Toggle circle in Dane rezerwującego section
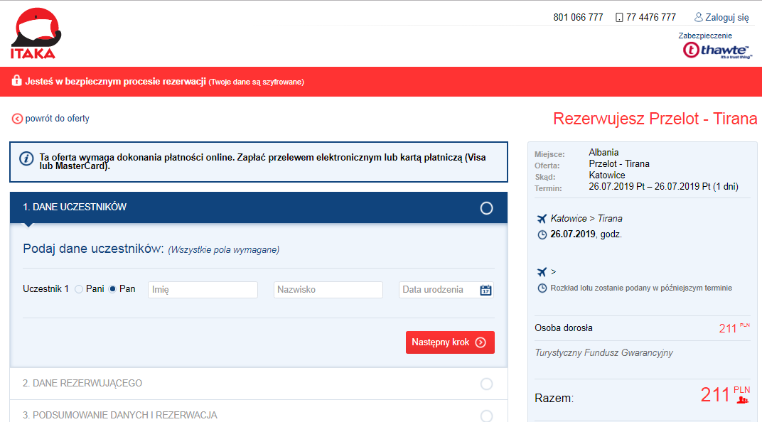The image size is (762, 422). point(486,384)
